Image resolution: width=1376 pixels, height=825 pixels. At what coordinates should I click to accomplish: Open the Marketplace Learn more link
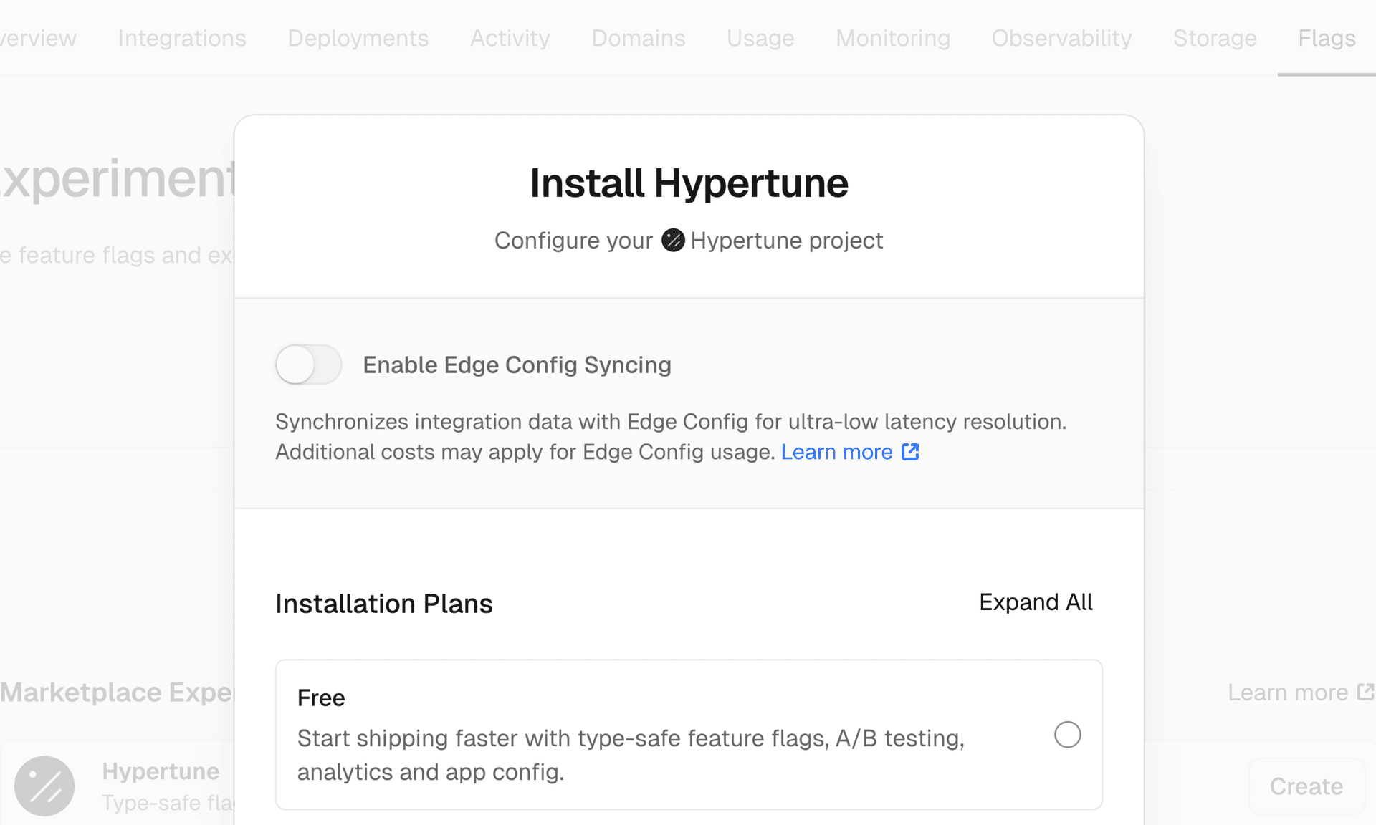[1287, 693]
